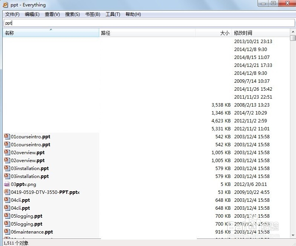This screenshot has width=296, height=246.
Task: Open the 文件(F) menu
Action: 12,14
